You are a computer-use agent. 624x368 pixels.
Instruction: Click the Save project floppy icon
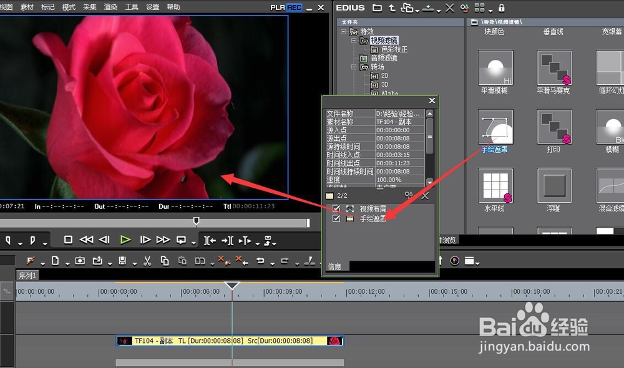click(x=122, y=261)
